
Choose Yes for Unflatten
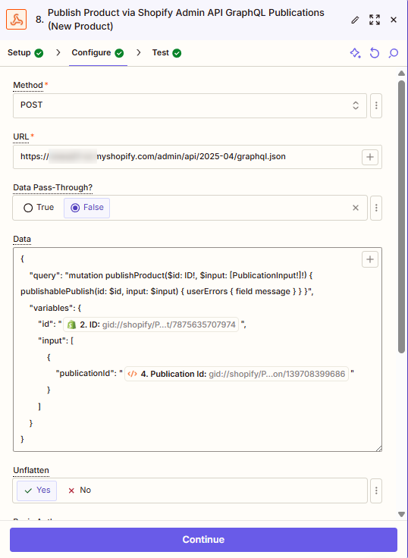click(x=36, y=491)
